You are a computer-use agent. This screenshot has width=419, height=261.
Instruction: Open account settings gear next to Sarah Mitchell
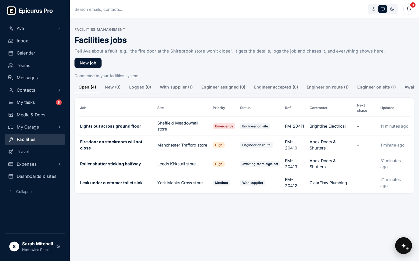[x=58, y=246]
